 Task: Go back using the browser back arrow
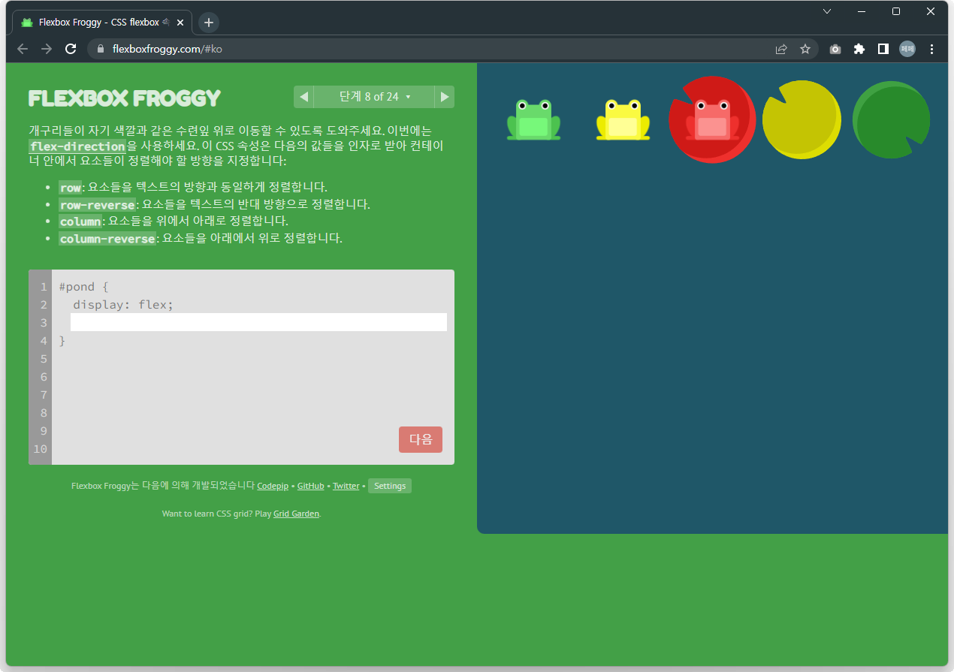[x=23, y=49]
